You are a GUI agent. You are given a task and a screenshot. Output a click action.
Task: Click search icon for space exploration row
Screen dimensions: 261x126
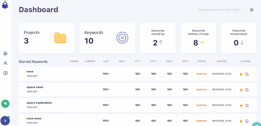pyautogui.click(x=247, y=106)
